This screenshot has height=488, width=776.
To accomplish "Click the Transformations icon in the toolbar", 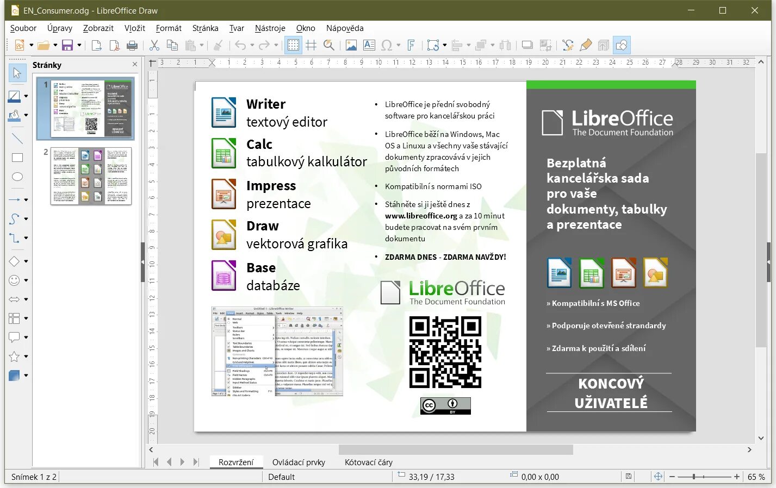I will click(433, 46).
